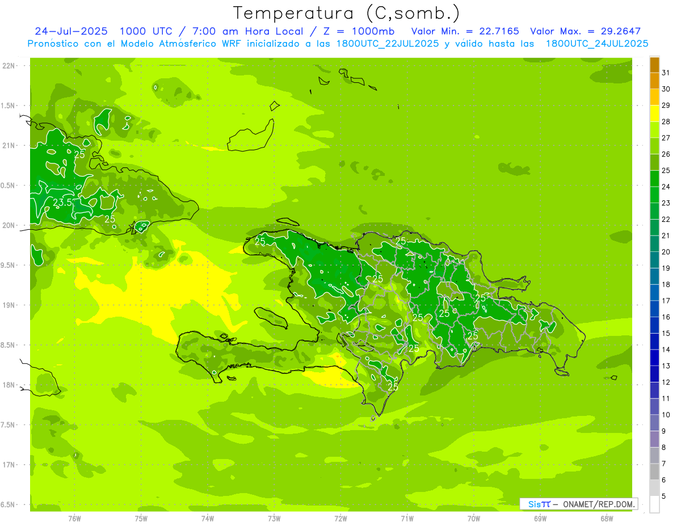Click the legend value '5'

coord(664,496)
